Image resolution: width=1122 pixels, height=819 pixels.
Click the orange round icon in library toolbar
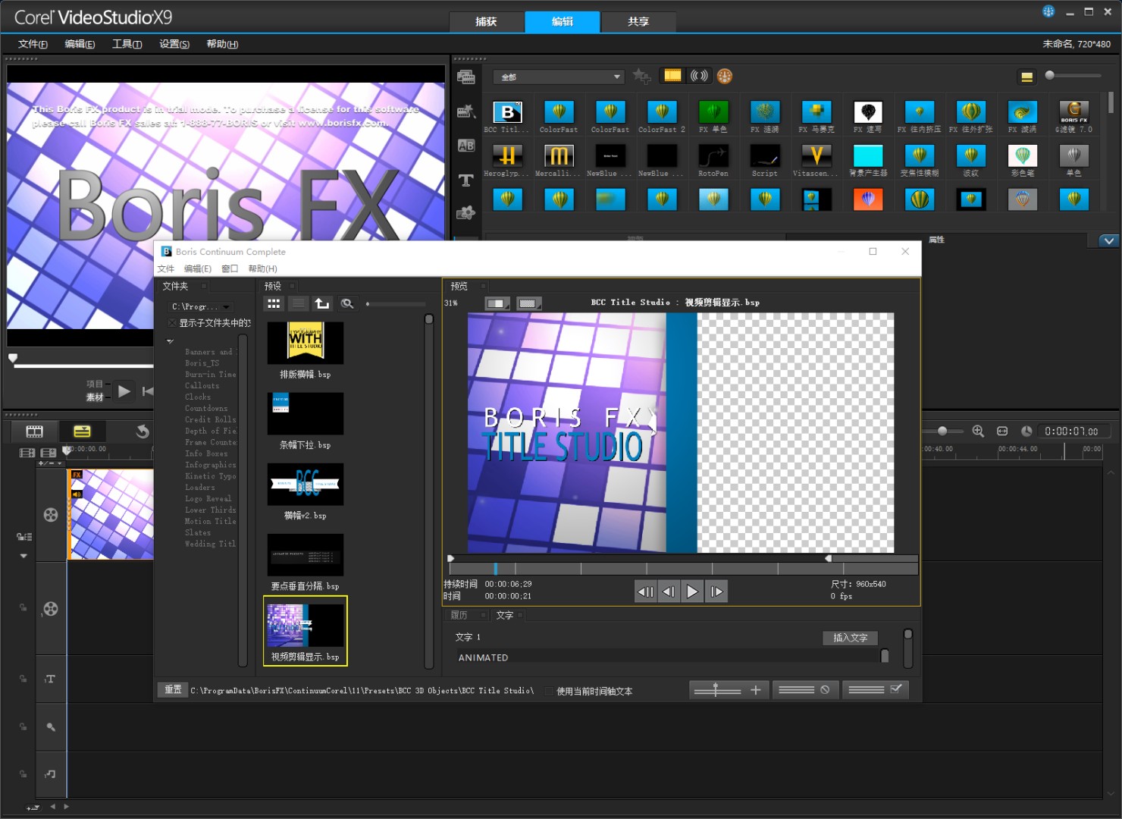pyautogui.click(x=725, y=76)
